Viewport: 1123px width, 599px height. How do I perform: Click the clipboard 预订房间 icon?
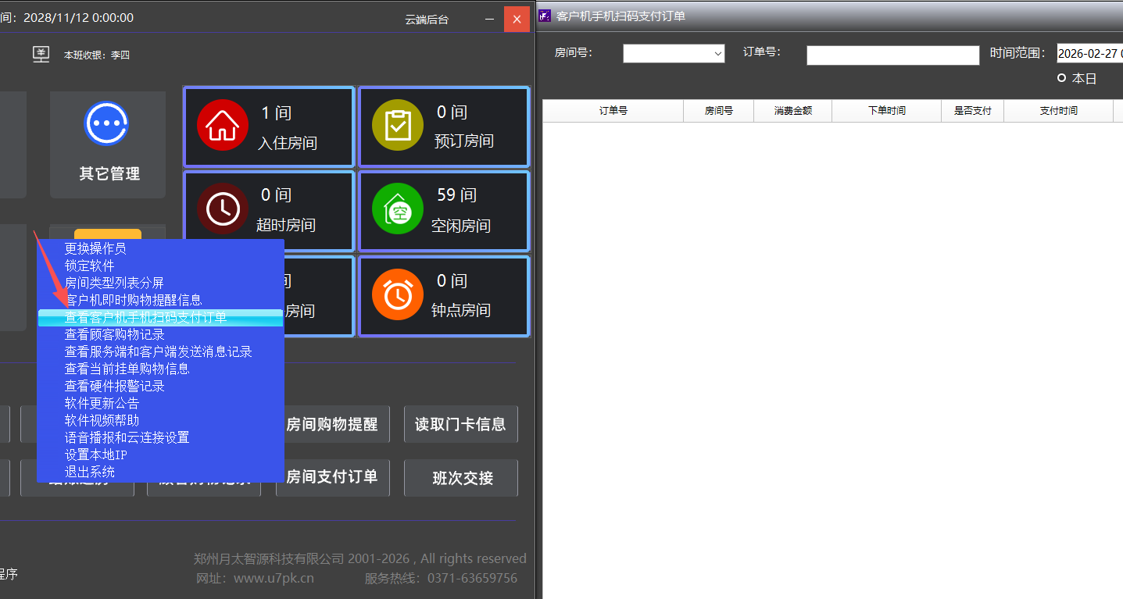pyautogui.click(x=398, y=125)
